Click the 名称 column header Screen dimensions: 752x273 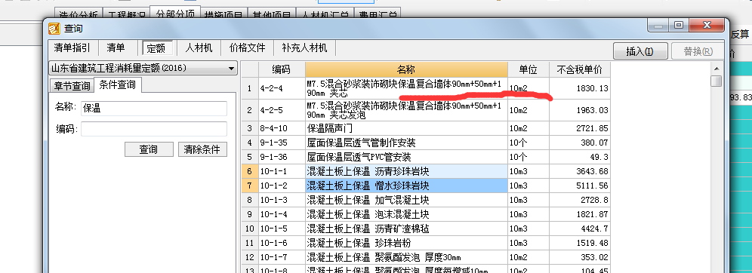coord(406,69)
